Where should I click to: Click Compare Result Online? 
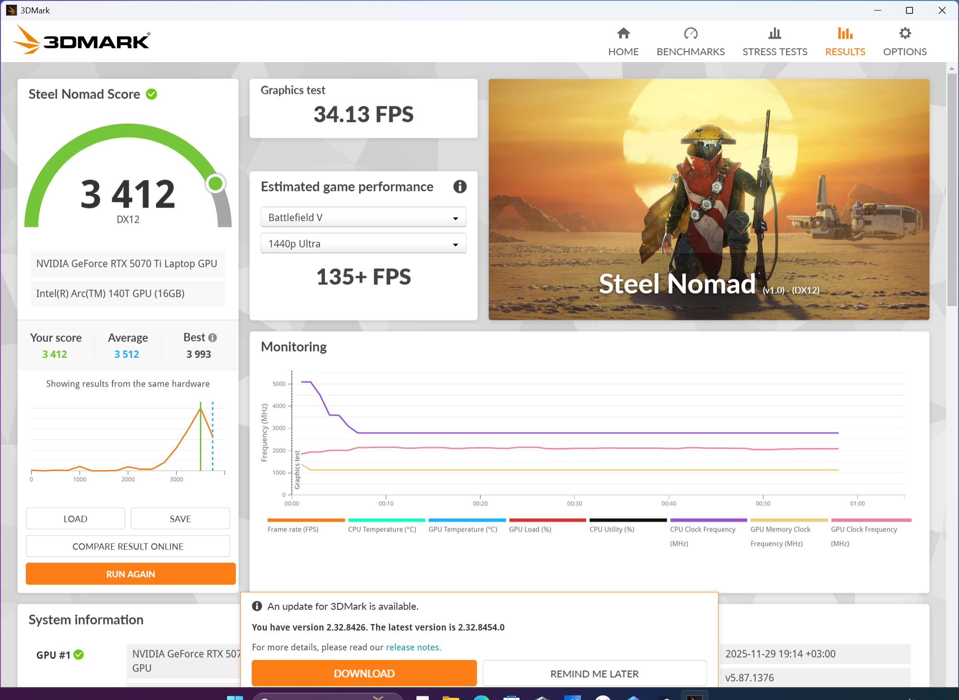pos(128,546)
